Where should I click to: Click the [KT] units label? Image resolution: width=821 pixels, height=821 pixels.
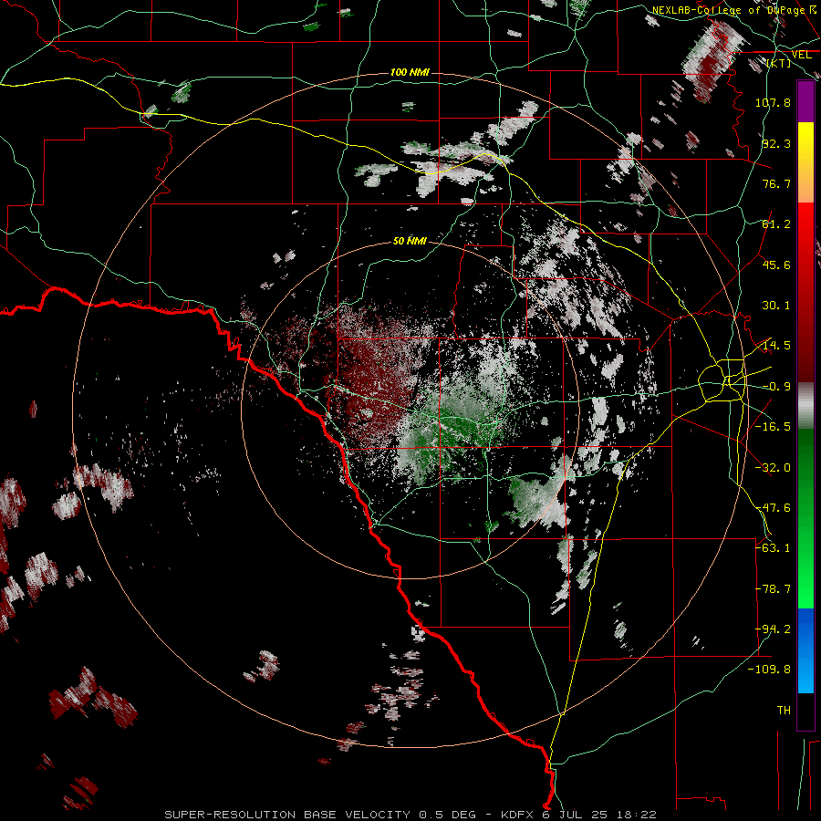click(x=779, y=63)
